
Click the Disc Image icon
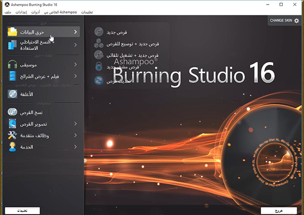tap(12, 123)
